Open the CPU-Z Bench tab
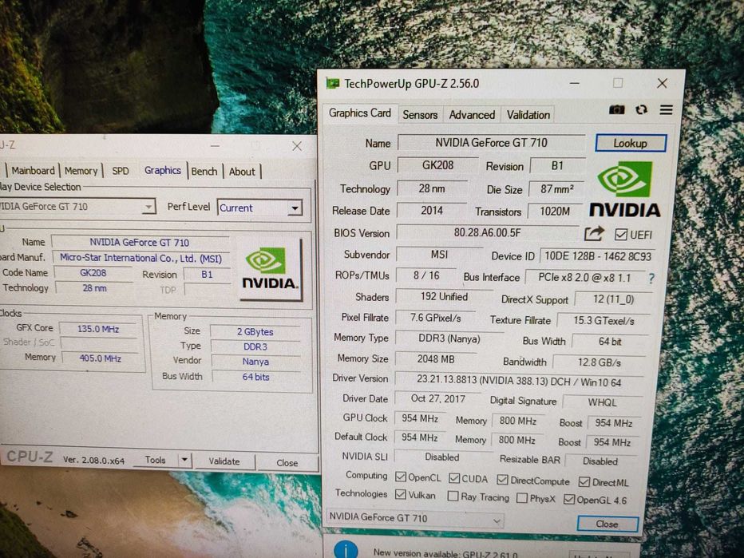Screen dimensions: 744x558 [x=204, y=172]
